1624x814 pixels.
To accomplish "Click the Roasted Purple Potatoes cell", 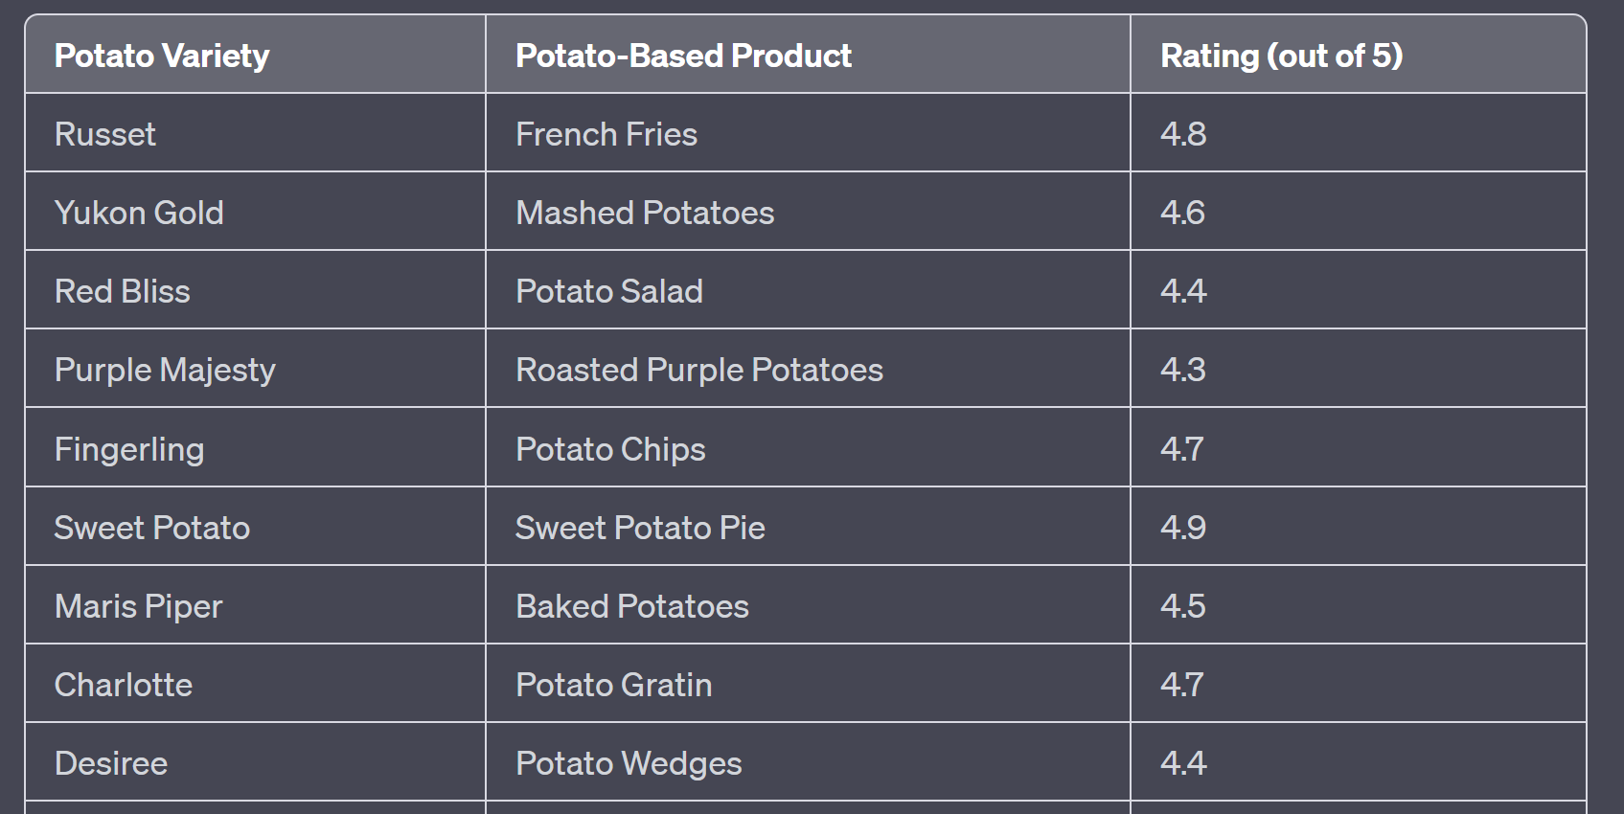I will click(x=699, y=370).
